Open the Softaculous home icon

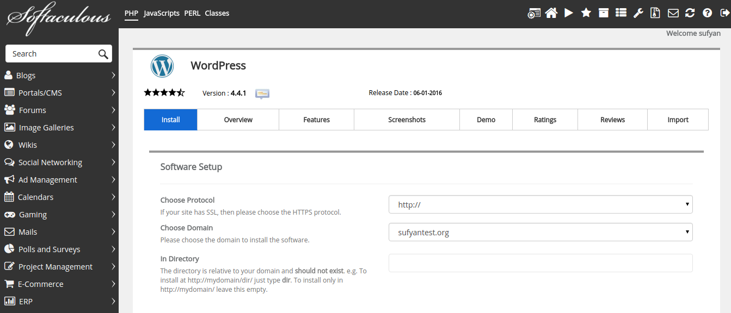[551, 12]
